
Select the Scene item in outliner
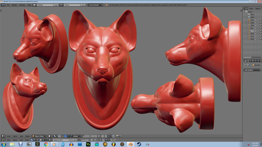point(250,12)
